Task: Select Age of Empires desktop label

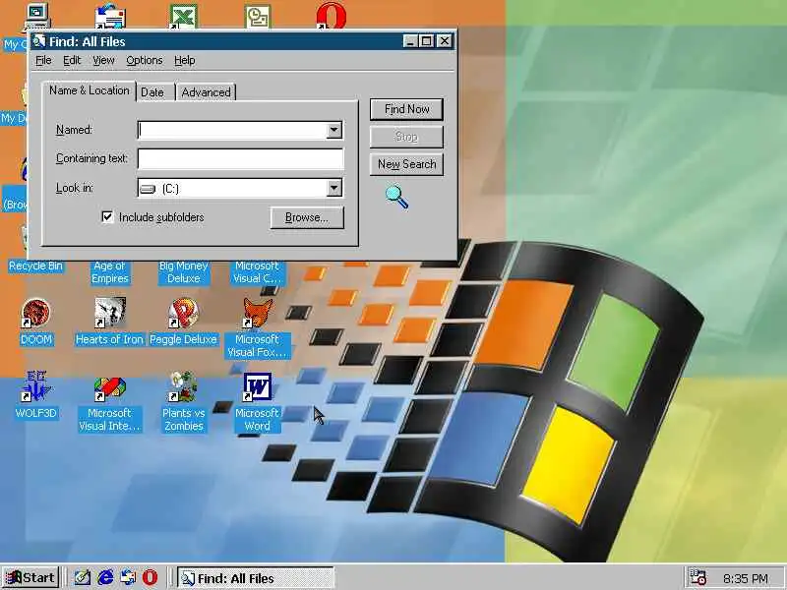Action: [110, 272]
